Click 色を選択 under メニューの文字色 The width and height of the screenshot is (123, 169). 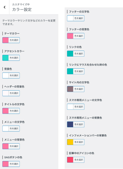(x=14, y=128)
